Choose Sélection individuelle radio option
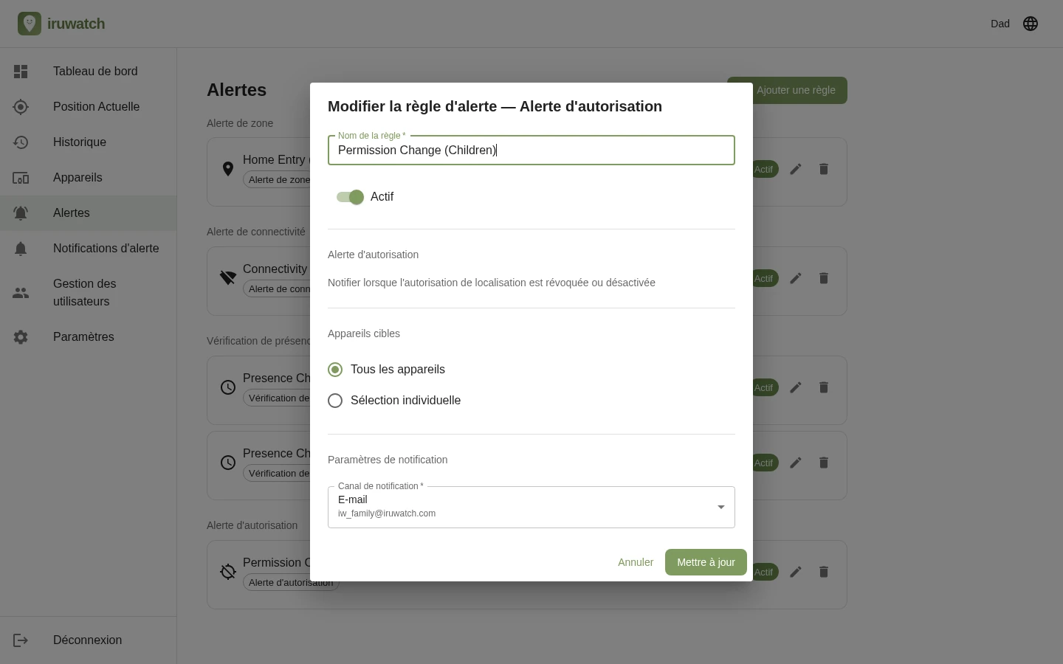 tap(335, 401)
